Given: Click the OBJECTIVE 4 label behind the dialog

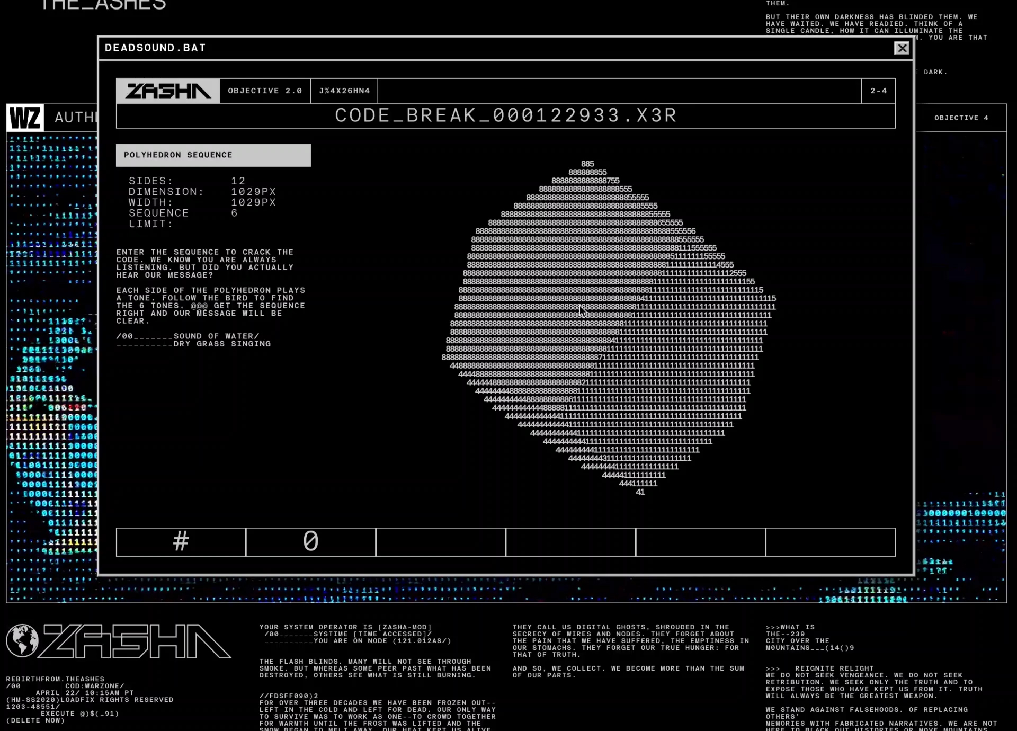Looking at the screenshot, I should (x=961, y=118).
